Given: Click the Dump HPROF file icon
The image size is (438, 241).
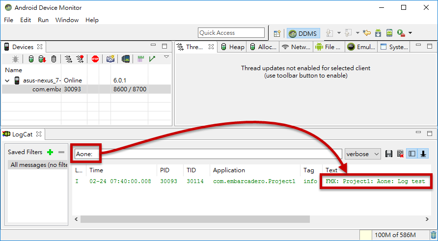Looking at the screenshot, I should [x=42, y=59].
